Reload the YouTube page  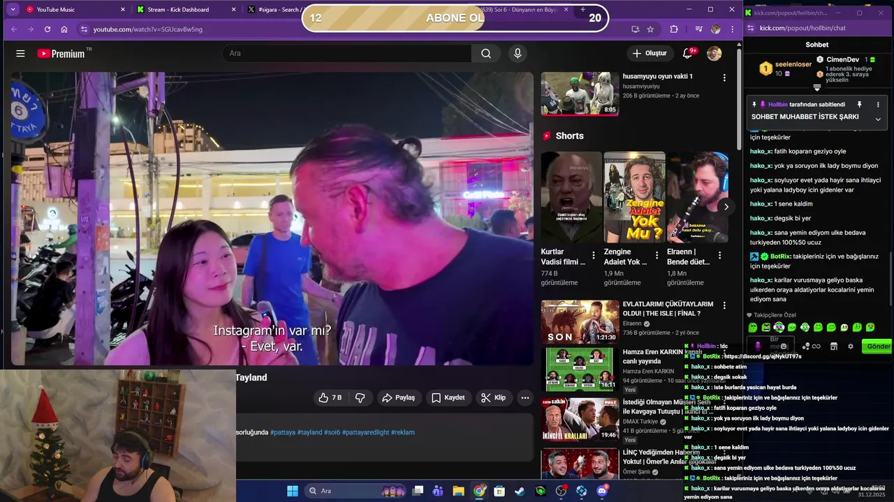pyautogui.click(x=47, y=29)
